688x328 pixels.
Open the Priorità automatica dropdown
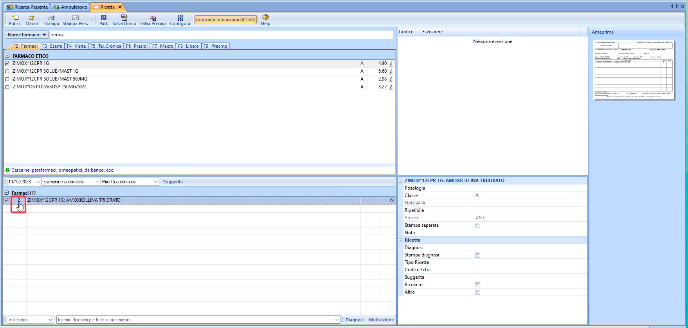155,182
